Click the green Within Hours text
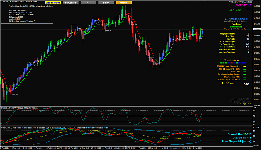The image size is (261, 150). coord(236,27)
